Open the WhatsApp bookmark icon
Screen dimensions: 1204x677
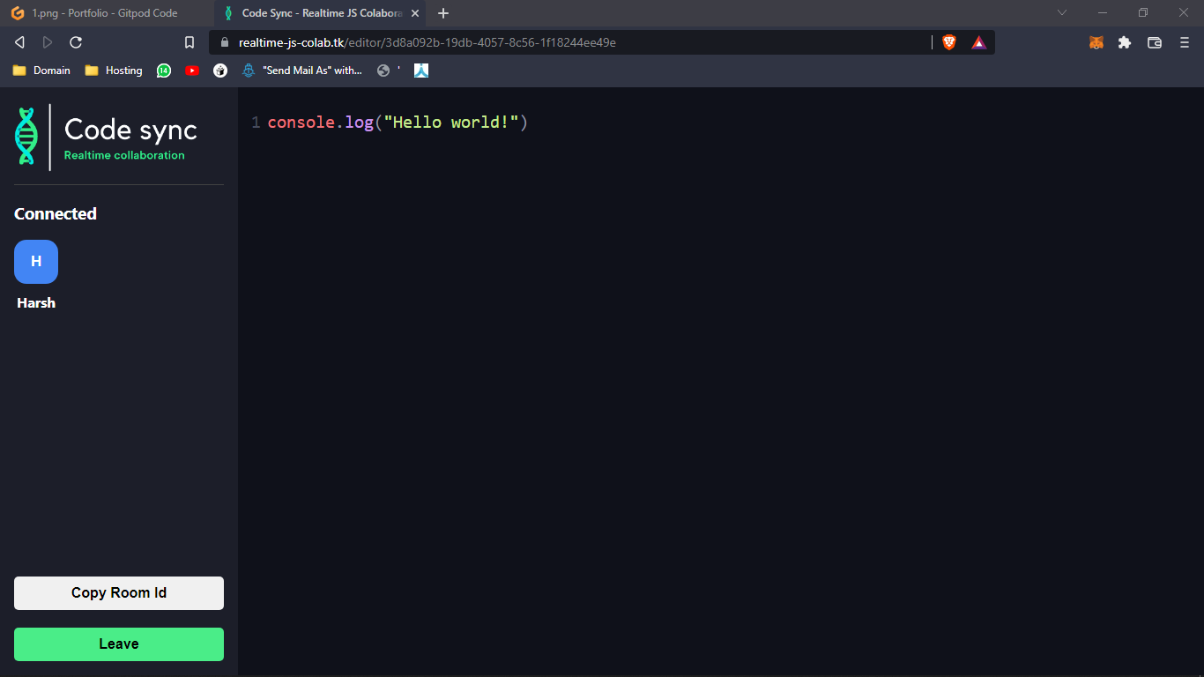click(x=164, y=71)
